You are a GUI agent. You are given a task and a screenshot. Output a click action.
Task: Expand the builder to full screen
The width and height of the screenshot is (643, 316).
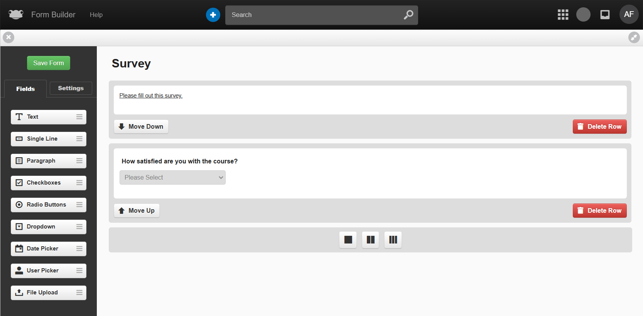coord(634,37)
